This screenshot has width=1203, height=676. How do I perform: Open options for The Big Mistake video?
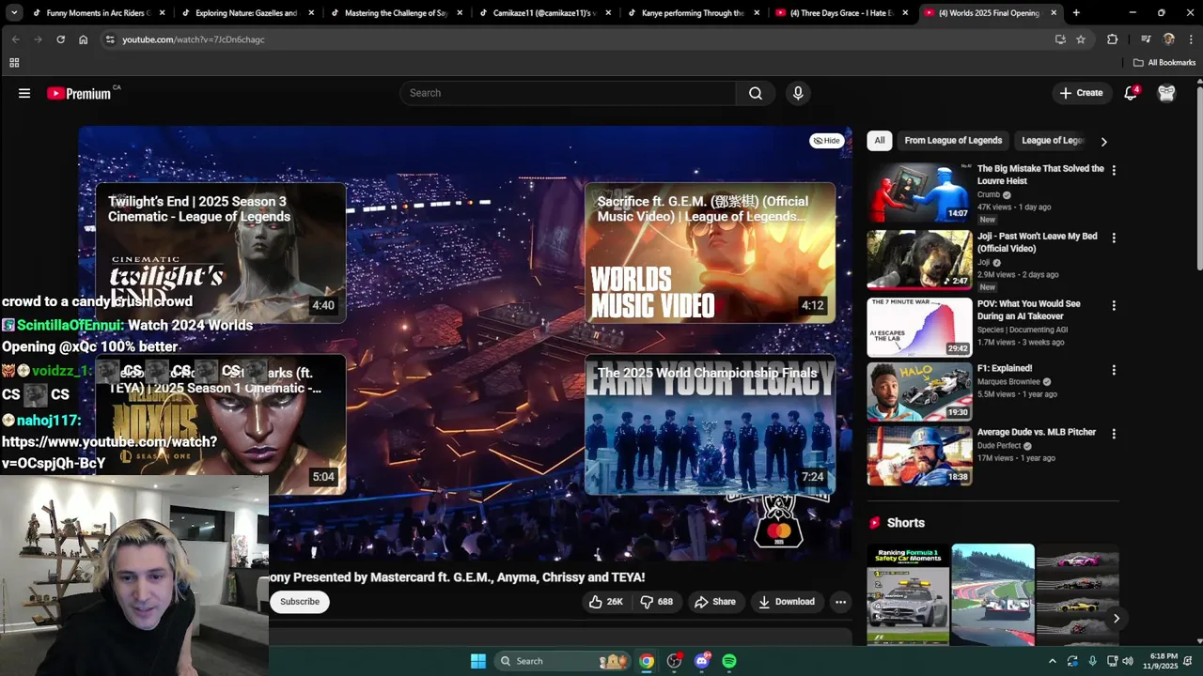[1114, 170]
